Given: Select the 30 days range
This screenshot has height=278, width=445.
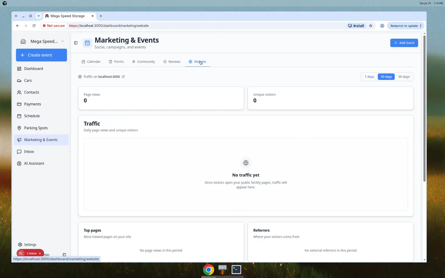Looking at the screenshot, I should (386, 77).
